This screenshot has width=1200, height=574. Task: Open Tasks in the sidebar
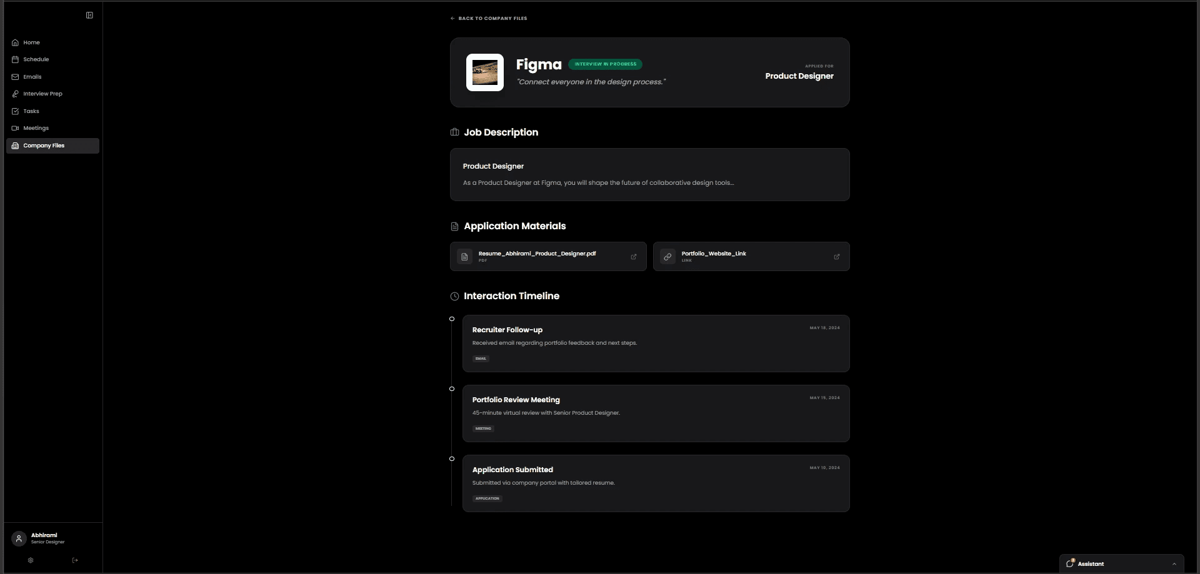coord(52,111)
